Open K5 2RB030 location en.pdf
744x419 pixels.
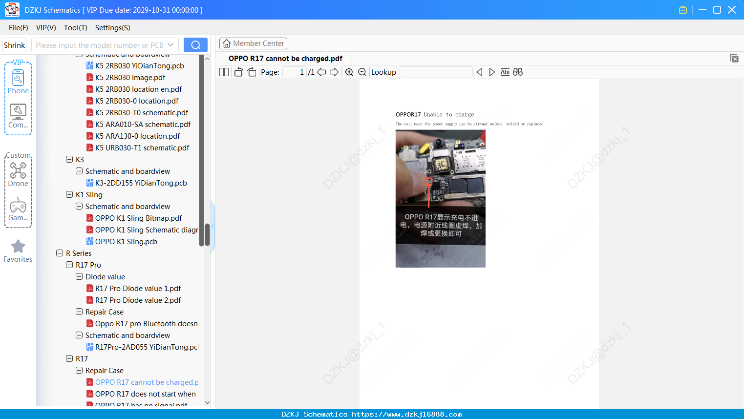[138, 89]
